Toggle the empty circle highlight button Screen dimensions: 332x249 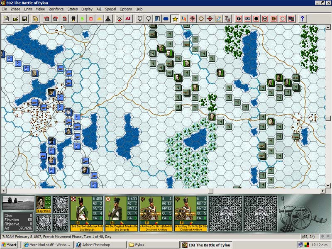[283, 19]
